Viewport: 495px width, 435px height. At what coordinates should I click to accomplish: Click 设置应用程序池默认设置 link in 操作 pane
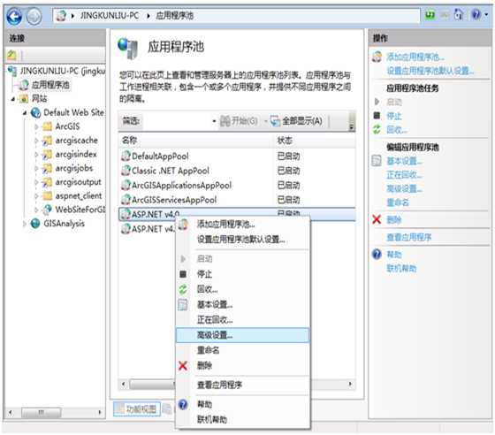coord(430,71)
